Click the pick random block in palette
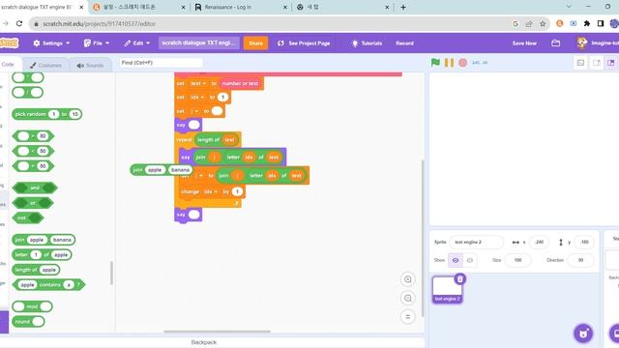 [x=47, y=114]
